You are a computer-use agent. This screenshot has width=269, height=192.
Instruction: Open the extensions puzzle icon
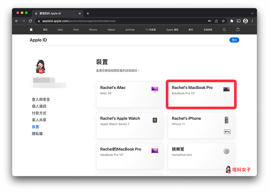pyautogui.click(x=232, y=21)
